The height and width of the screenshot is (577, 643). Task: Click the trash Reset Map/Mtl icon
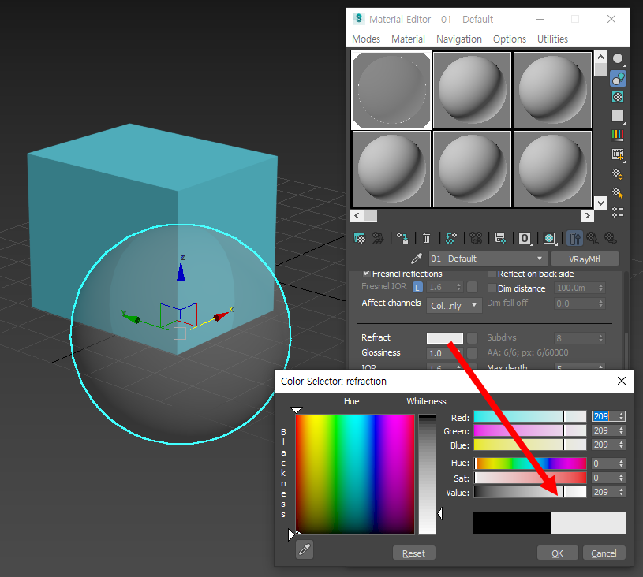click(x=427, y=238)
